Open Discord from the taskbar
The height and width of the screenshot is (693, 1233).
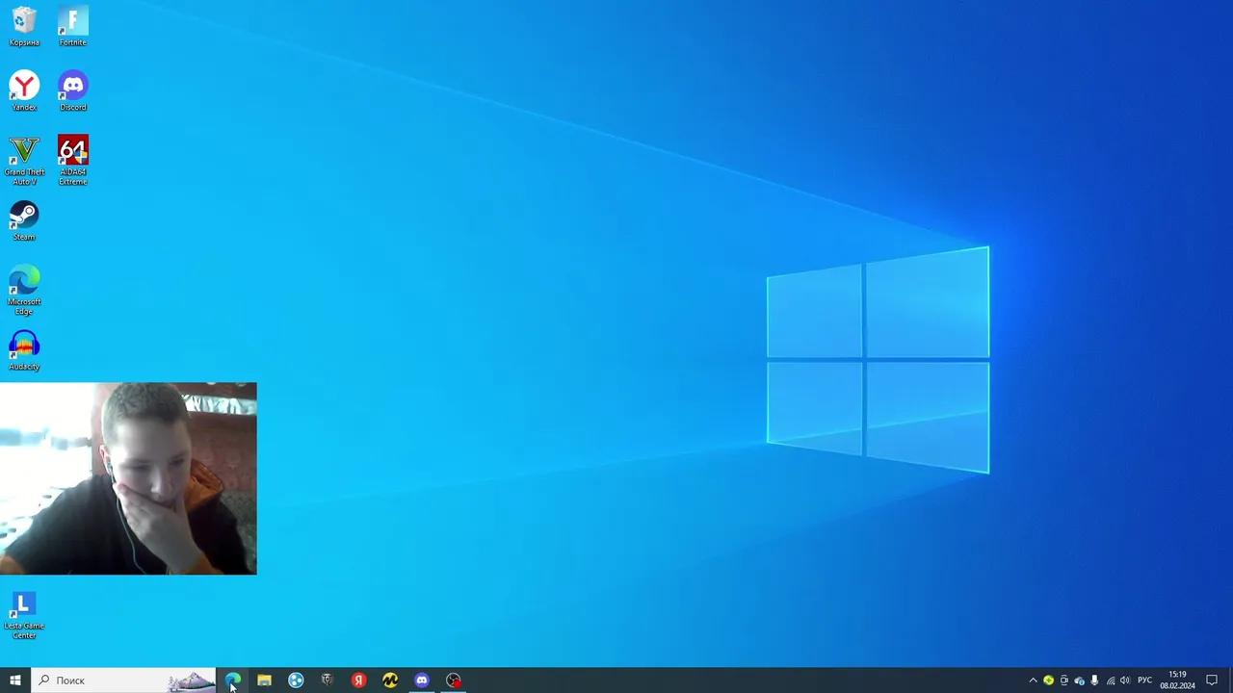(x=422, y=680)
